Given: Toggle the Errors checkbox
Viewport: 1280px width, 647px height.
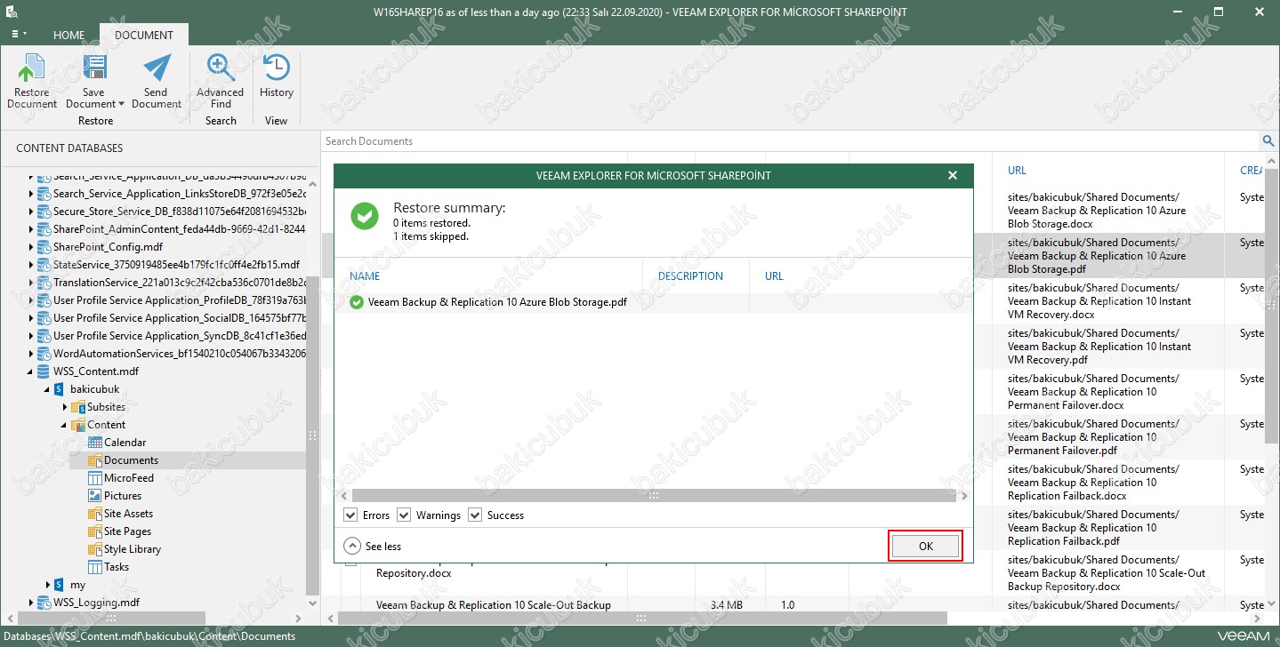Looking at the screenshot, I should point(350,515).
